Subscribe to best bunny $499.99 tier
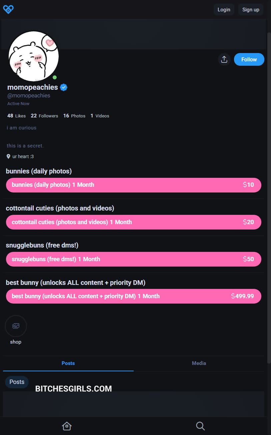The image size is (271, 435). pyautogui.click(x=133, y=296)
